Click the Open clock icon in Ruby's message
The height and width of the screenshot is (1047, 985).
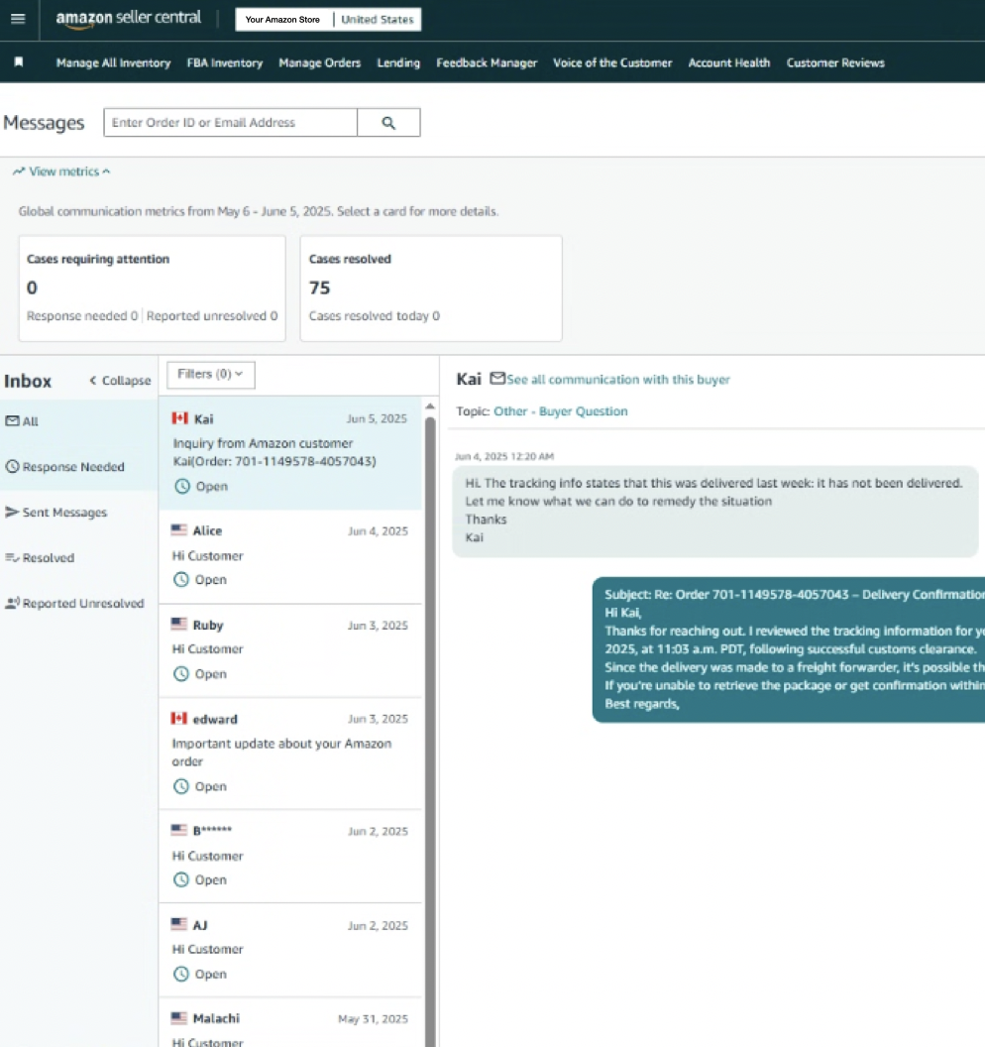pos(181,674)
